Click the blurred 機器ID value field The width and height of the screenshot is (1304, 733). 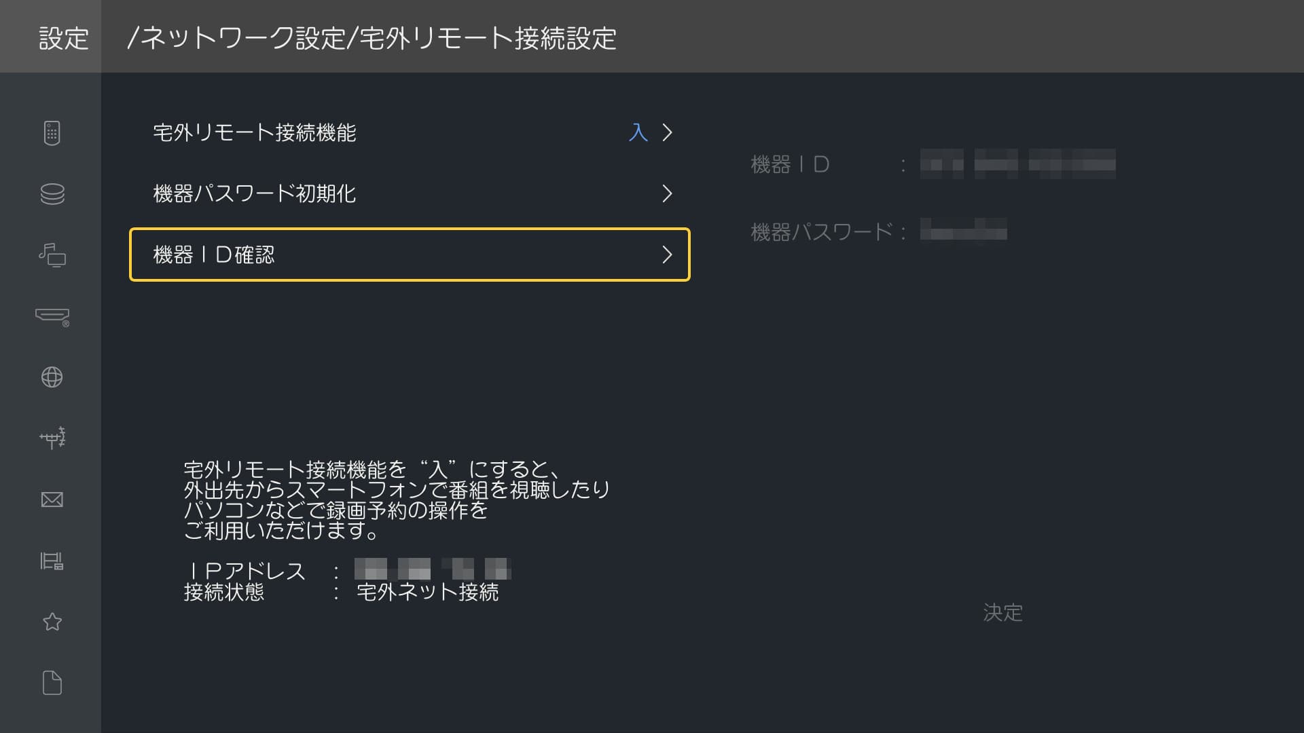point(1017,164)
